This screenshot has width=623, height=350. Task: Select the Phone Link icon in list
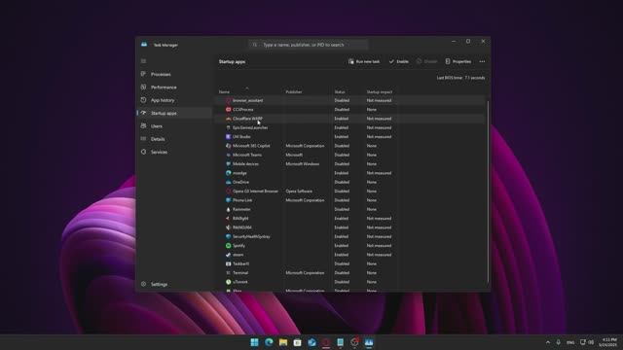[x=228, y=200]
